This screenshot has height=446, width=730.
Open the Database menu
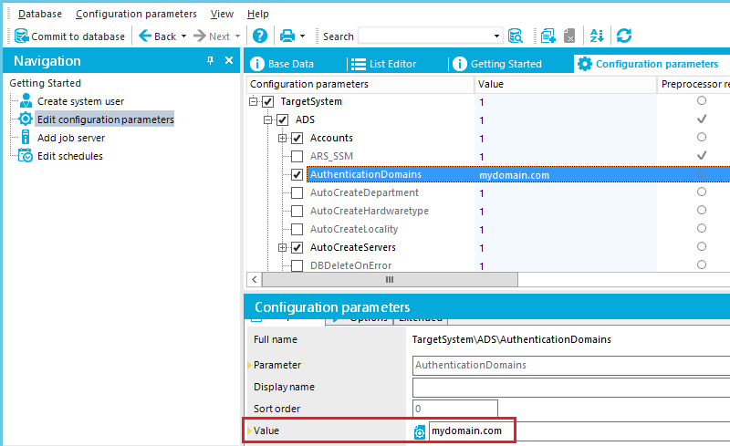point(39,14)
